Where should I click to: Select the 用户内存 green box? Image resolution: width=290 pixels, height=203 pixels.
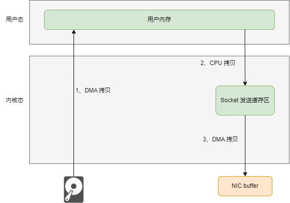[x=159, y=20]
